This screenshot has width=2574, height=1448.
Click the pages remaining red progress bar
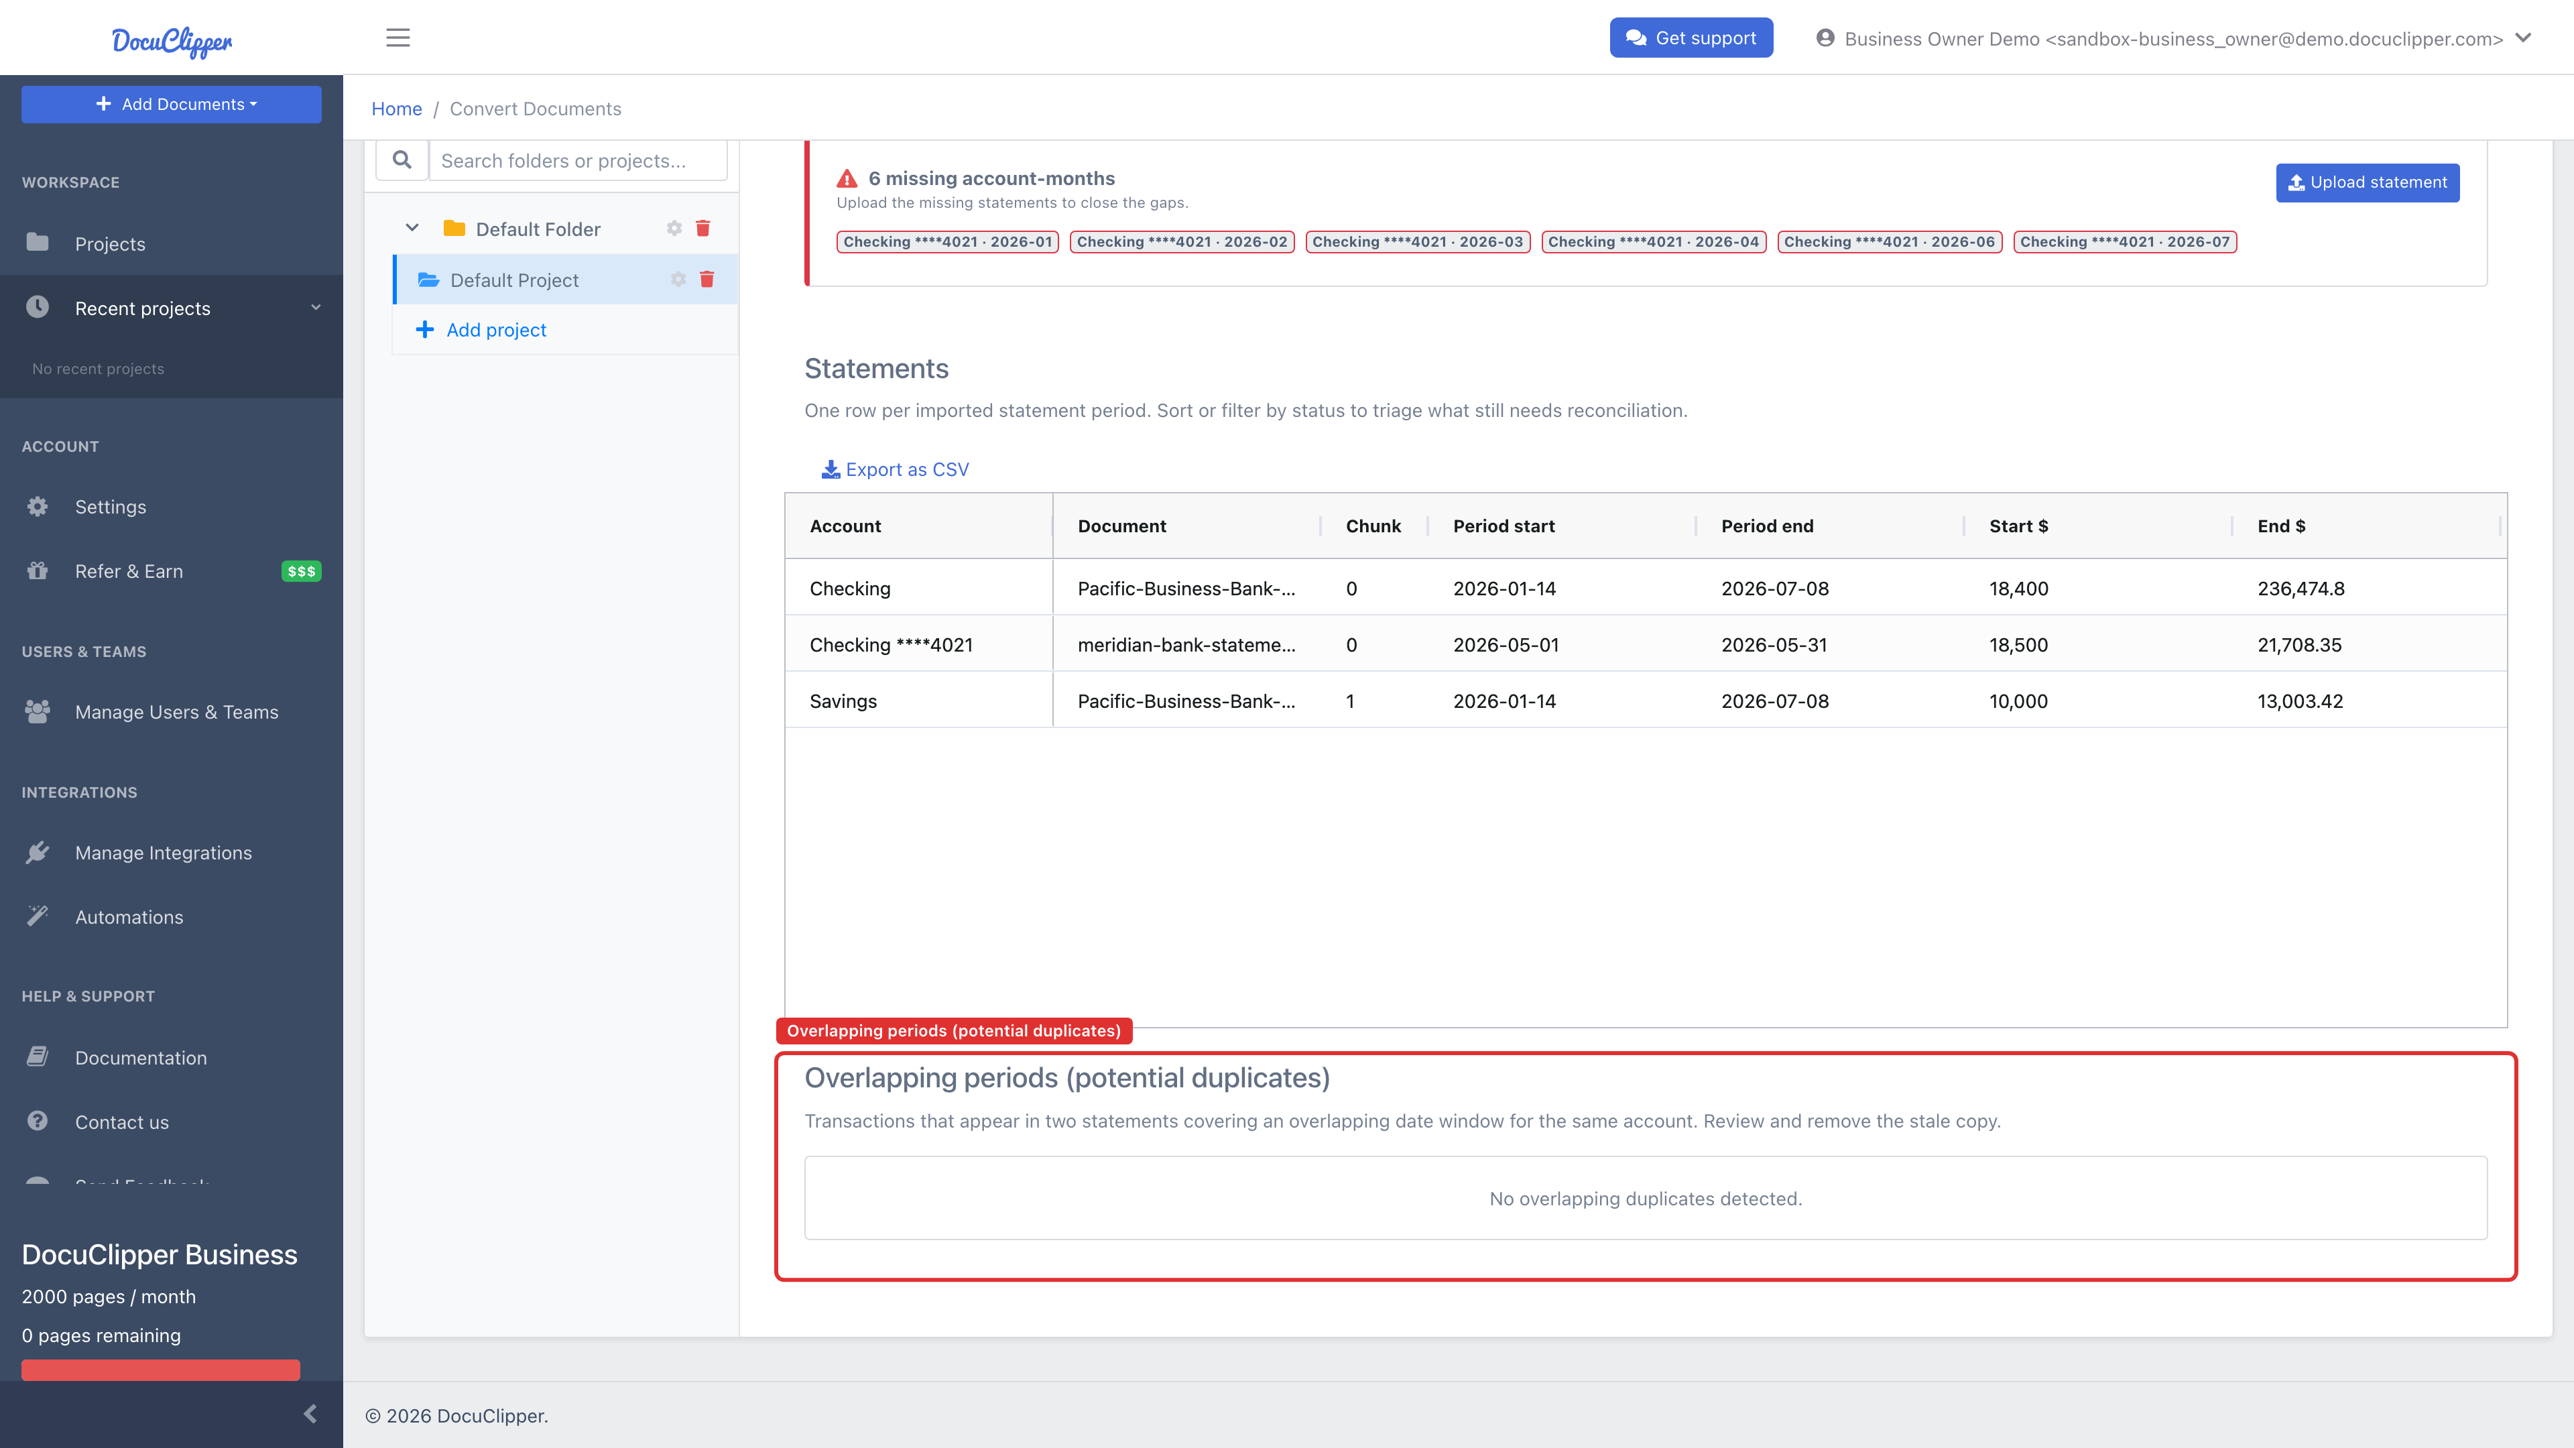point(161,1370)
